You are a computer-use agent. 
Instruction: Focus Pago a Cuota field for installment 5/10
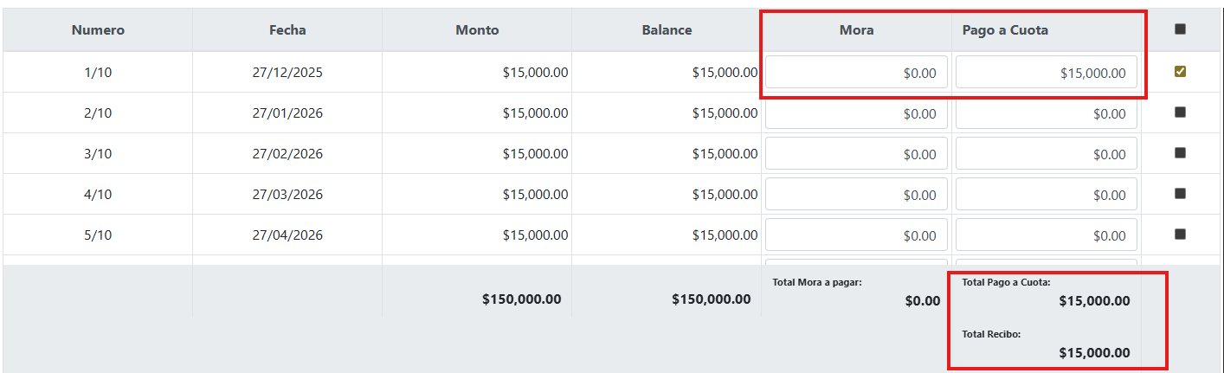[x=1046, y=235]
